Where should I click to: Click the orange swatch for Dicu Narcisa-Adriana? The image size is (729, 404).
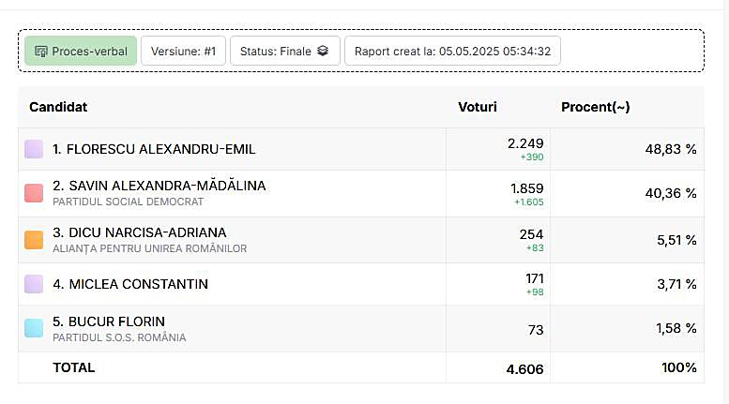[x=34, y=240]
